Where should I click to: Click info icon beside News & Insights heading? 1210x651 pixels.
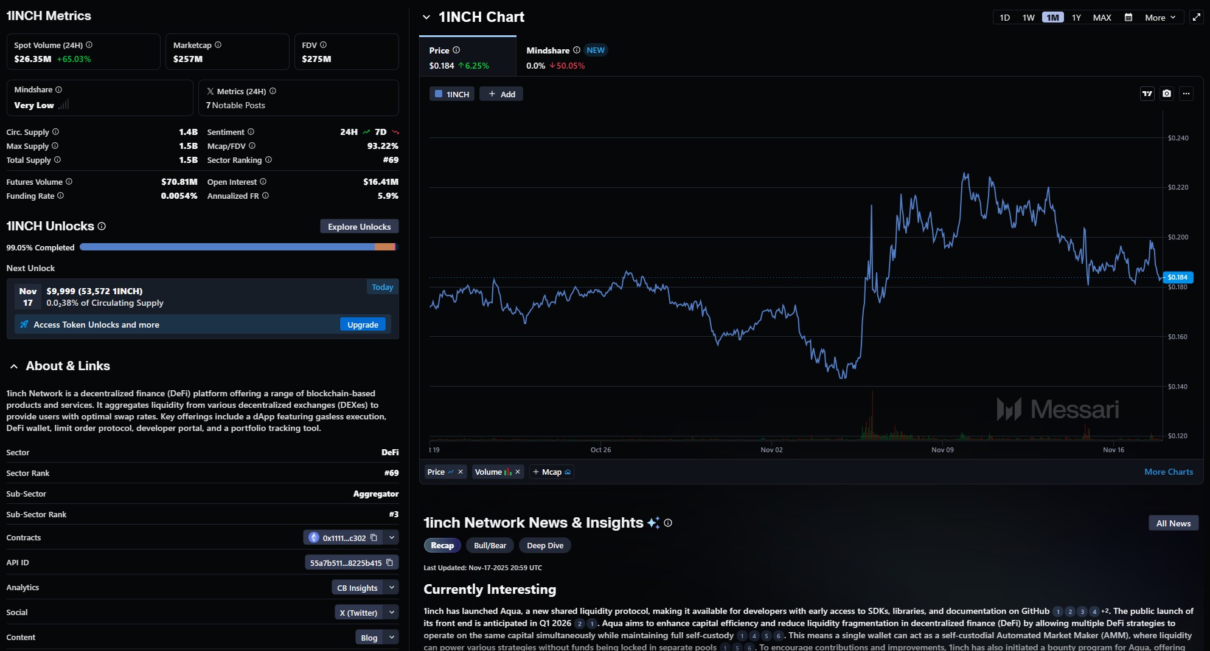668,523
